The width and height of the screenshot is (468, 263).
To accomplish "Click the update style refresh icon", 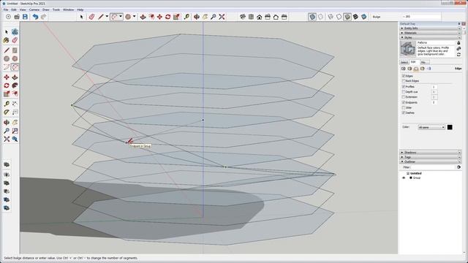I will click(x=458, y=55).
